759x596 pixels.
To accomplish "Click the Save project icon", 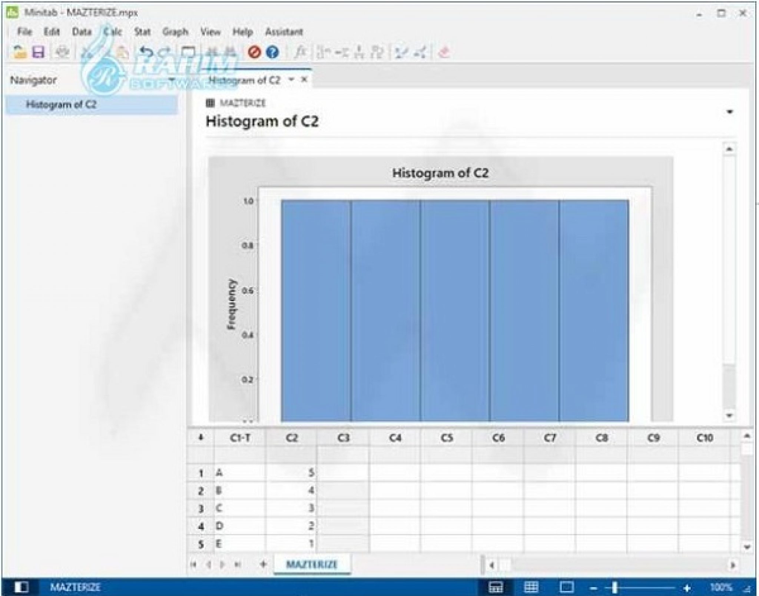I will [38, 53].
